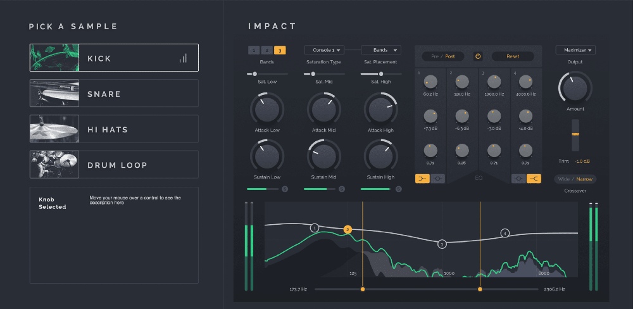Select the high shelf filter shape icon
Image resolution: width=633 pixels, height=309 pixels.
(534, 179)
